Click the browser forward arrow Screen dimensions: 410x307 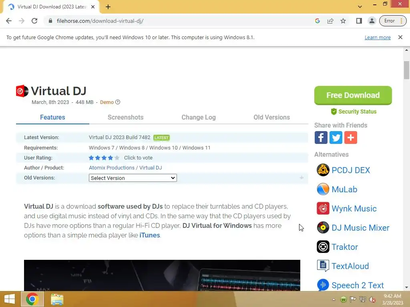(22, 21)
